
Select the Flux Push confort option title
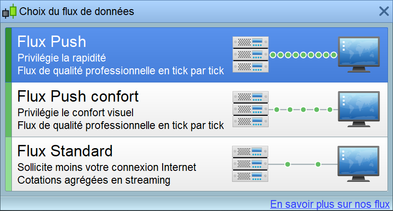point(78,97)
